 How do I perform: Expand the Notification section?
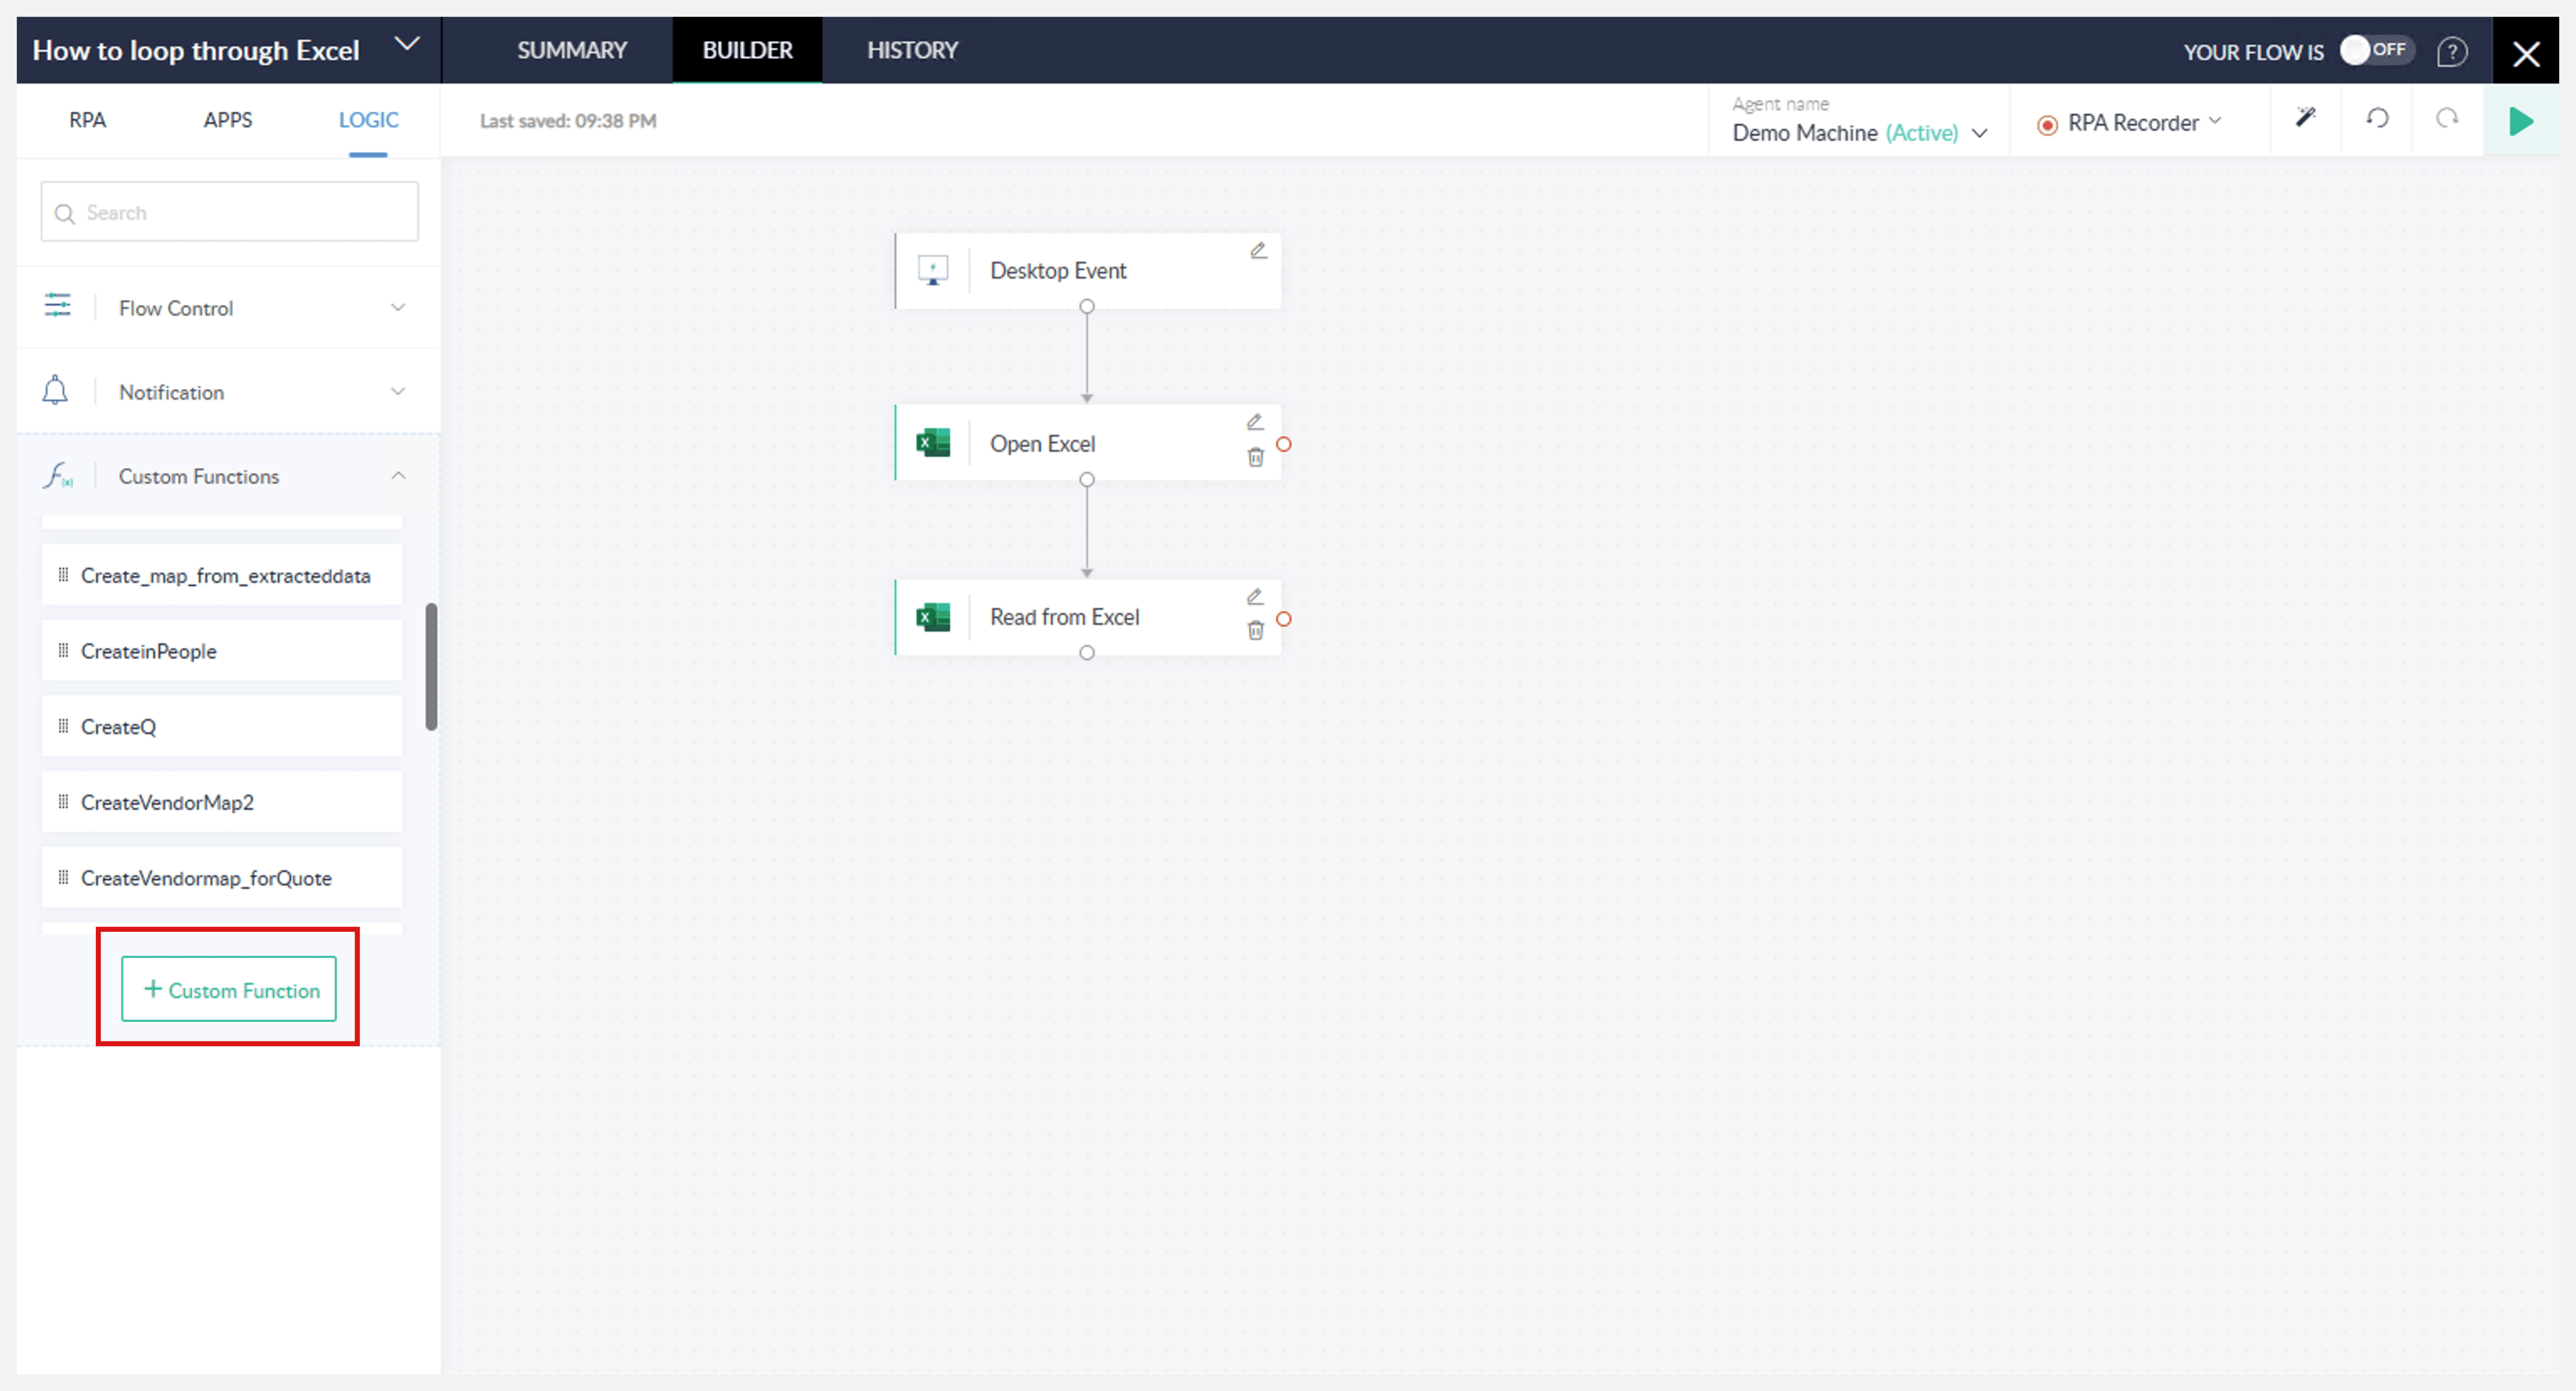tap(397, 392)
